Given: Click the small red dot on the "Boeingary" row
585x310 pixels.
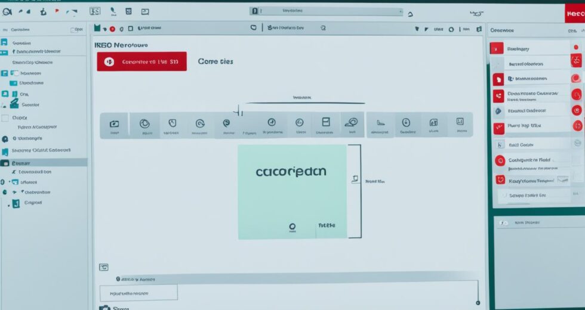Looking at the screenshot, I should (576, 47).
